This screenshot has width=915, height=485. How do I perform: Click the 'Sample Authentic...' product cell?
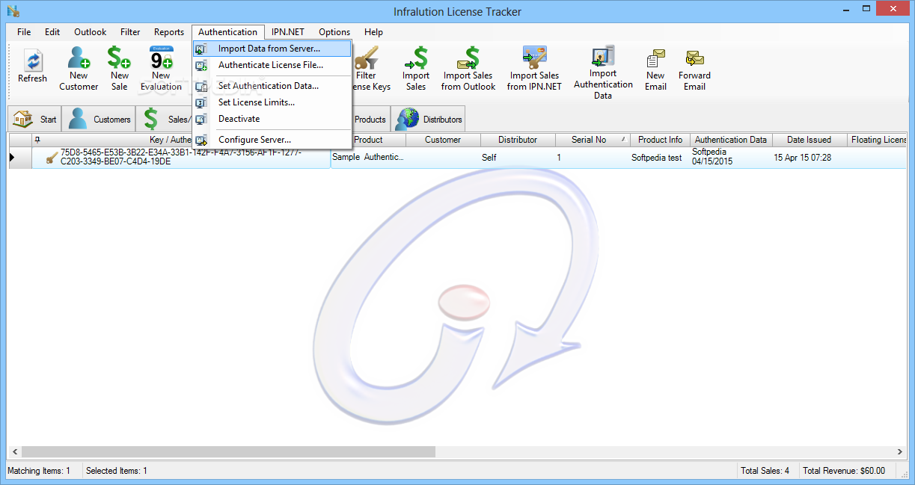[x=368, y=158]
